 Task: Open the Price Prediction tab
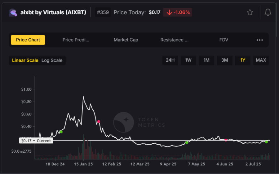[76, 40]
